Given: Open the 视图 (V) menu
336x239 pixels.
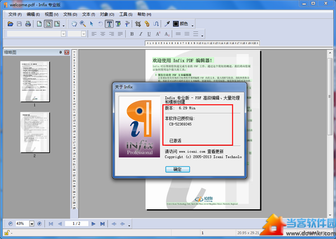Looking at the screenshot, I should pos(52,15).
